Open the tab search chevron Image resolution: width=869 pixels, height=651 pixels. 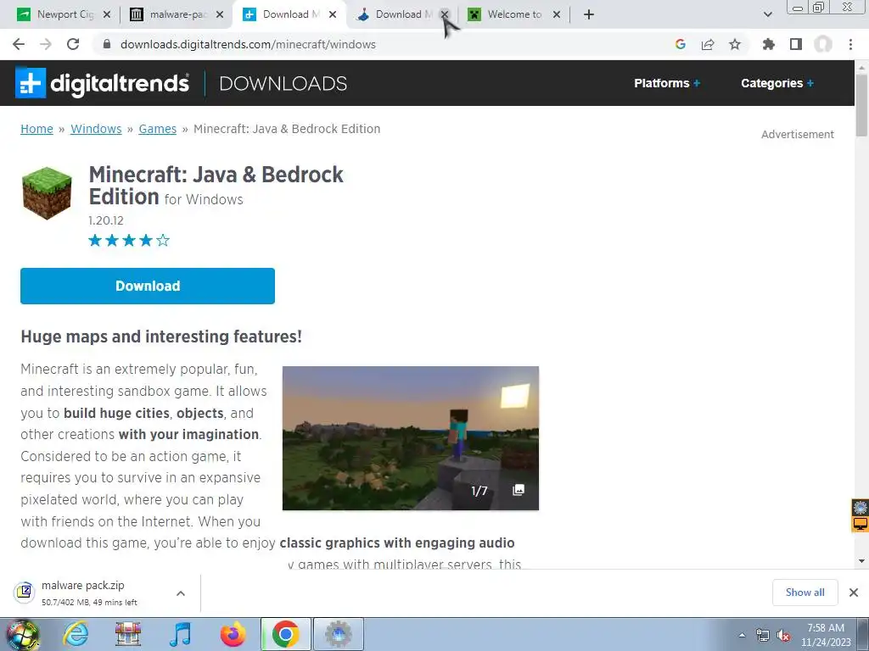[767, 14]
